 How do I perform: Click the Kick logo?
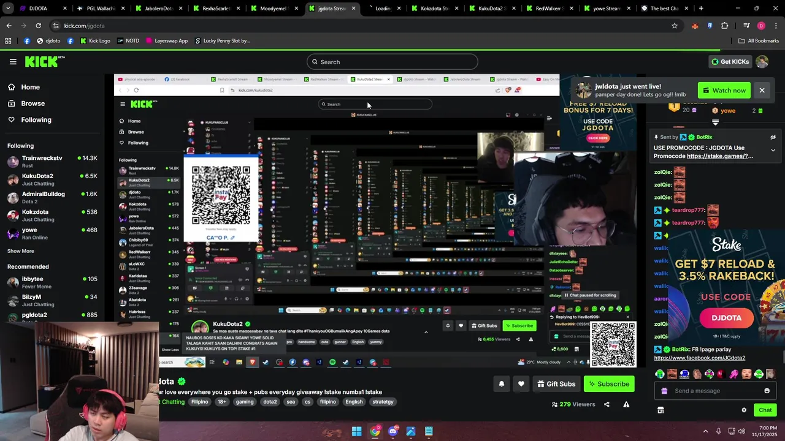[x=45, y=61]
